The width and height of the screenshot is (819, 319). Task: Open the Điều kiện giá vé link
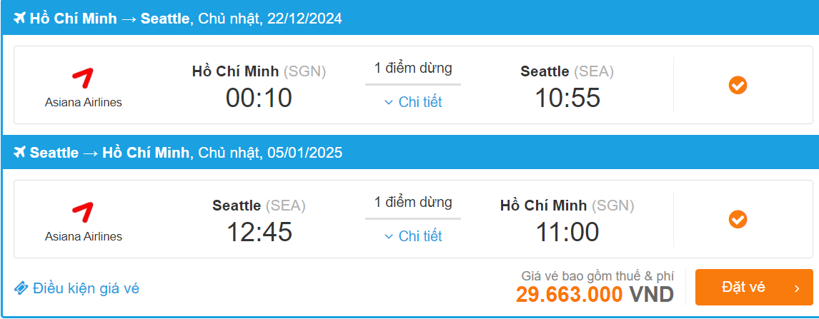[86, 288]
